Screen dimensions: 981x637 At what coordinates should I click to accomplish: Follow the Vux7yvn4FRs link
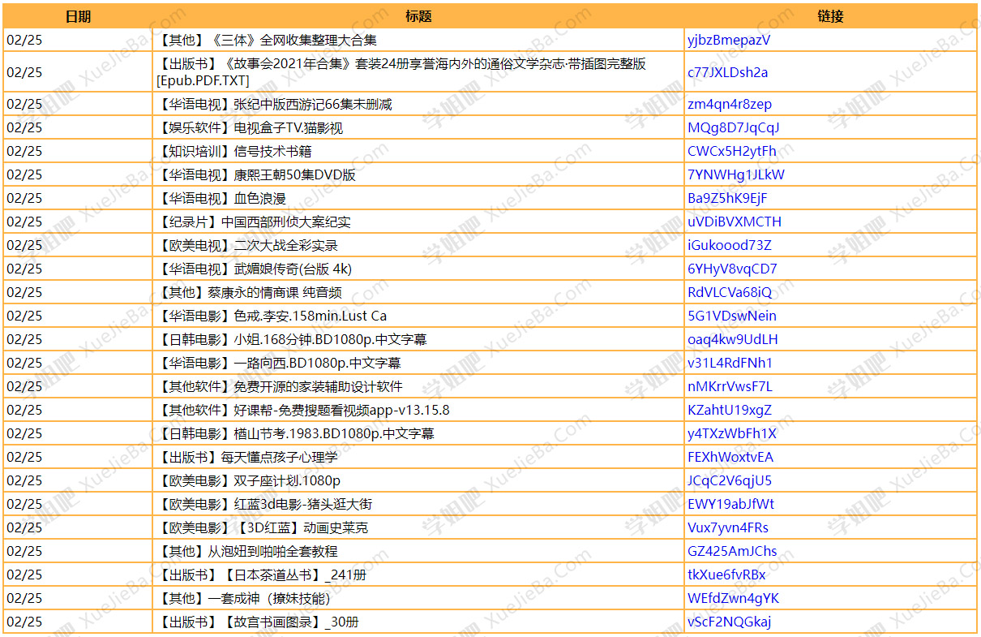point(728,527)
